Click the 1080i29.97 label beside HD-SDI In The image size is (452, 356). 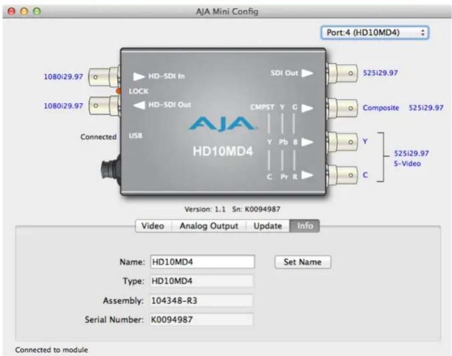pyautogui.click(x=63, y=77)
